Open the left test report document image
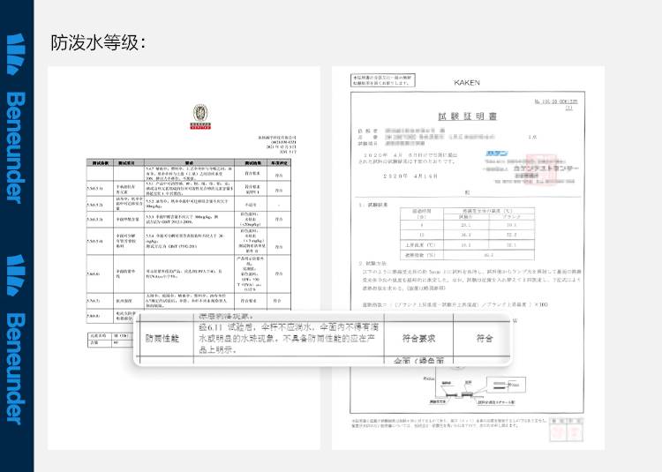The width and height of the screenshot is (662, 472). (x=184, y=258)
